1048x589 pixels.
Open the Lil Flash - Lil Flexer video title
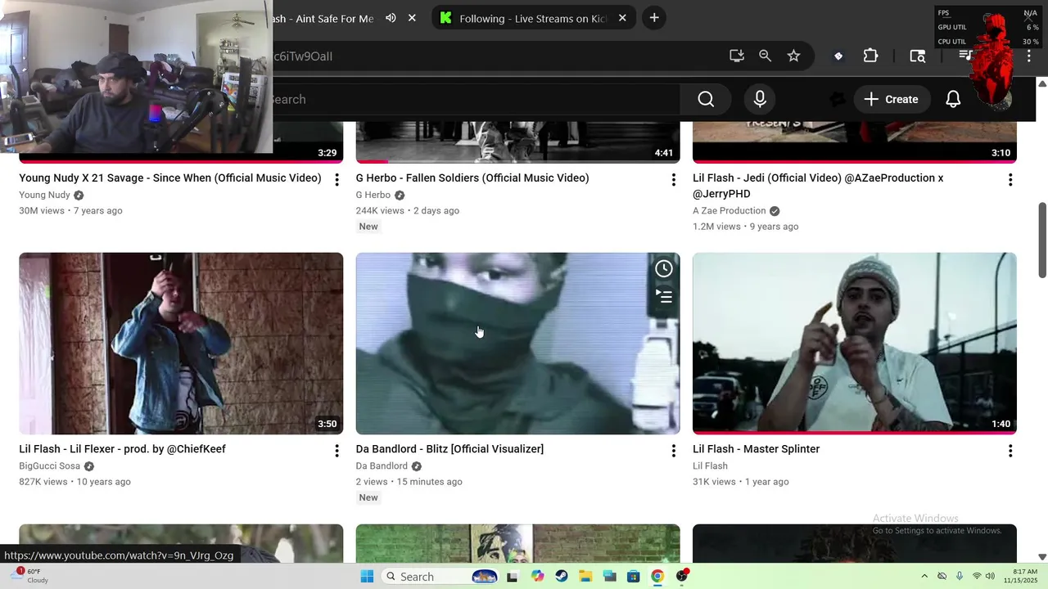(123, 449)
